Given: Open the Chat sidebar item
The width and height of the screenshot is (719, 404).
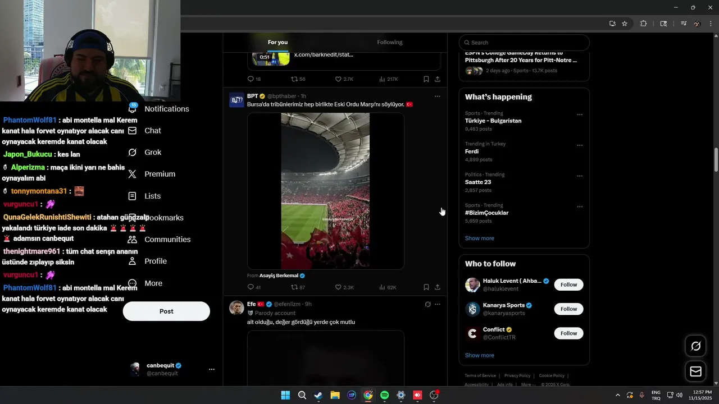Looking at the screenshot, I should point(145,131).
